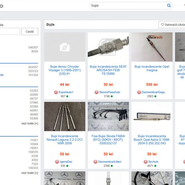Open Bujii incandescente Opel Insignia listing

pyautogui.click(x=152, y=68)
